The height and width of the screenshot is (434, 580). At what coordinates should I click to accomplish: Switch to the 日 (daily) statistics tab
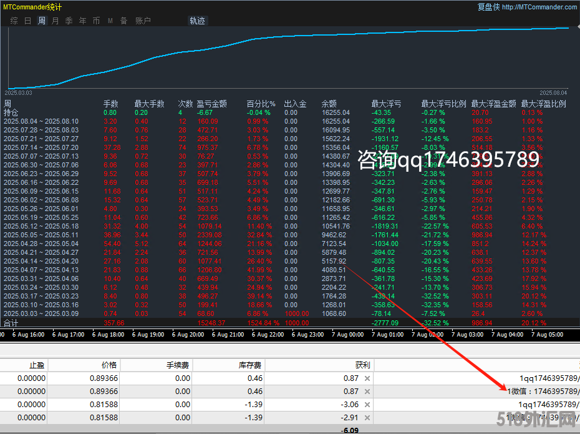(27, 21)
